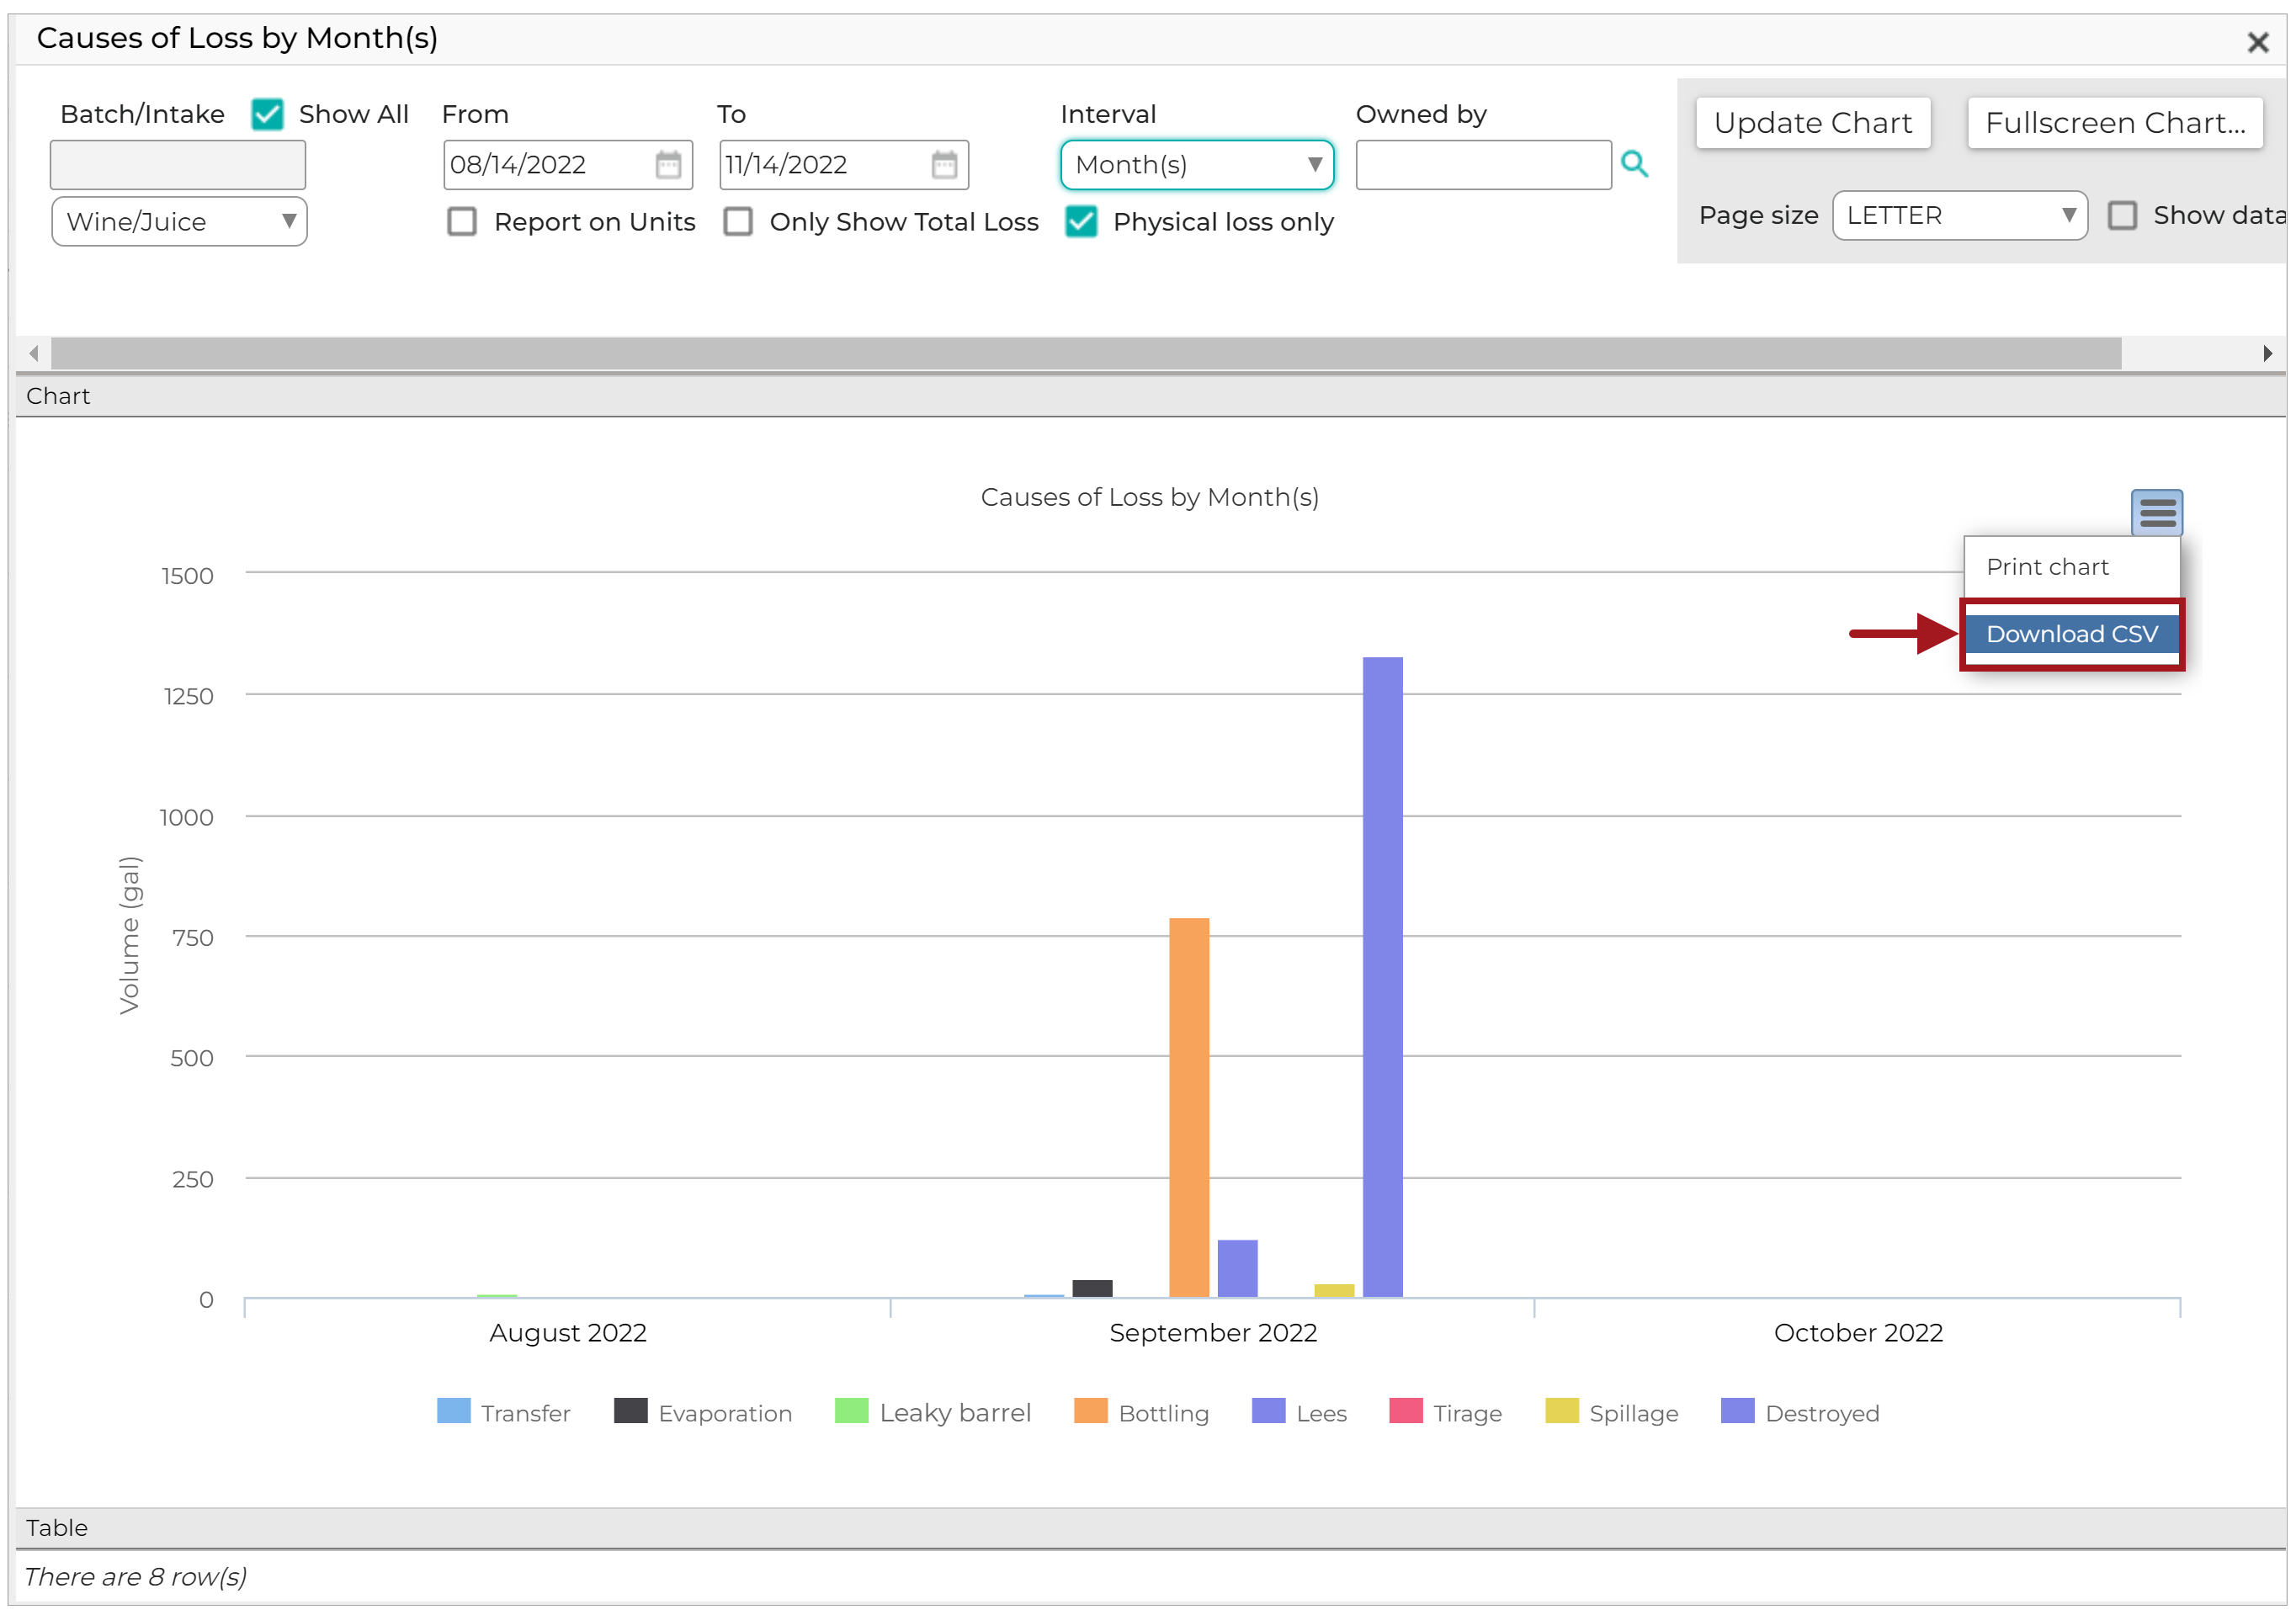Toggle the Spillage legend swatch
Screen dimensions: 2296x1615
1562,1411
